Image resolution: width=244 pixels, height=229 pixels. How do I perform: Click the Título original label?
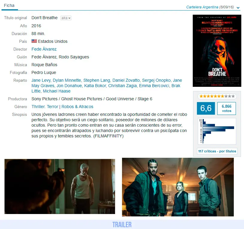[x=15, y=18]
